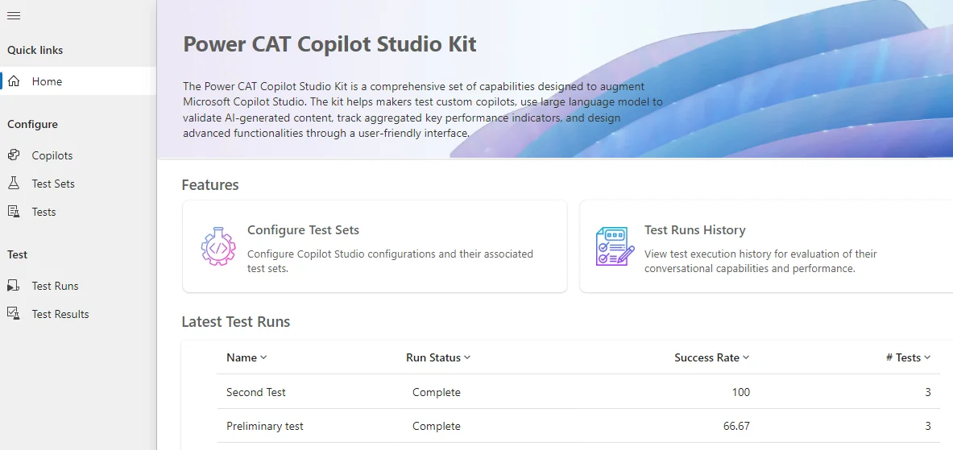Click the Tests icon in the sidebar

(x=14, y=212)
